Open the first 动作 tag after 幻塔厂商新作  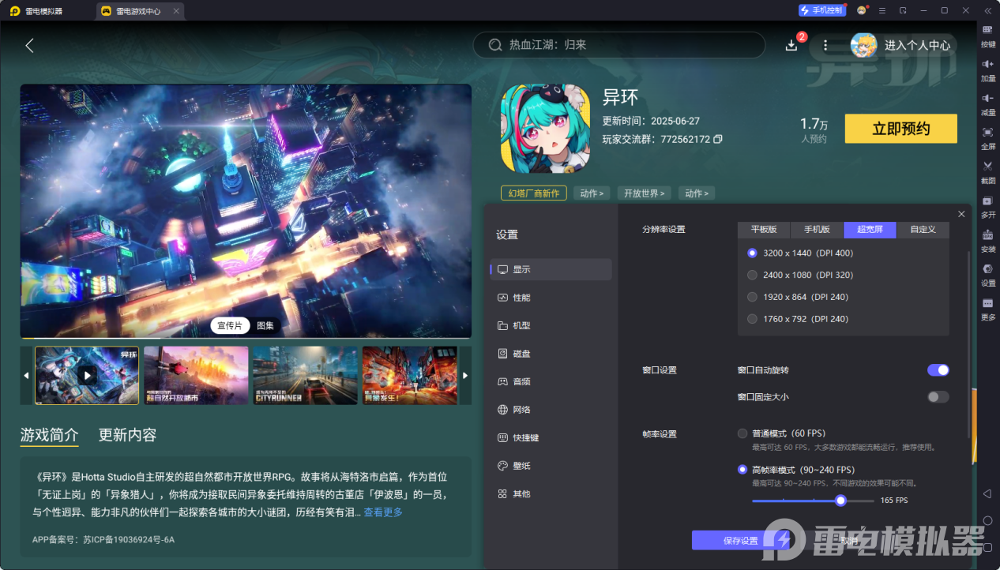(592, 193)
